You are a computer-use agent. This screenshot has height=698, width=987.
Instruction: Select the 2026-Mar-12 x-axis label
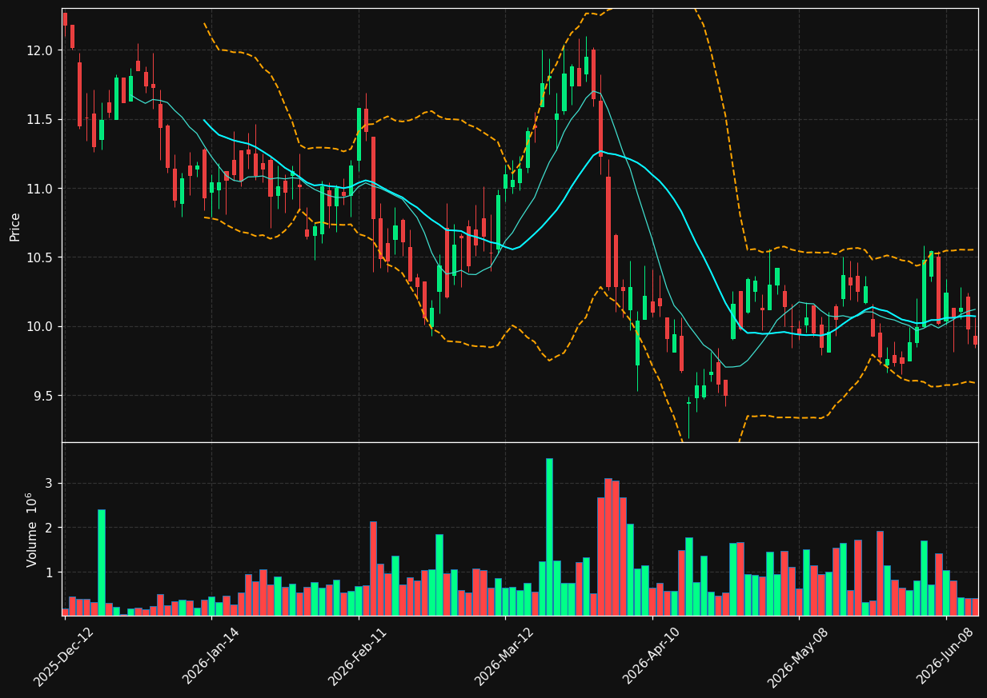coord(504,656)
